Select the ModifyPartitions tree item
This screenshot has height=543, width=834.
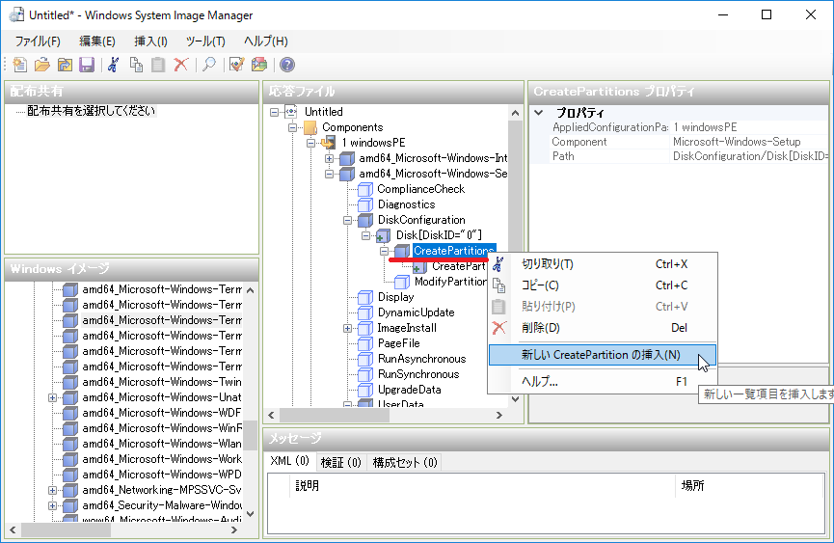click(x=449, y=282)
